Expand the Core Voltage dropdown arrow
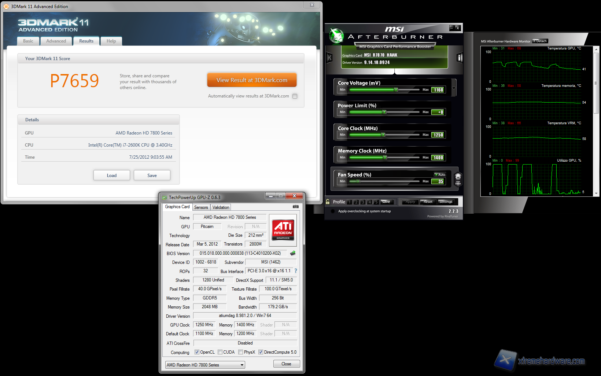 tap(454, 88)
